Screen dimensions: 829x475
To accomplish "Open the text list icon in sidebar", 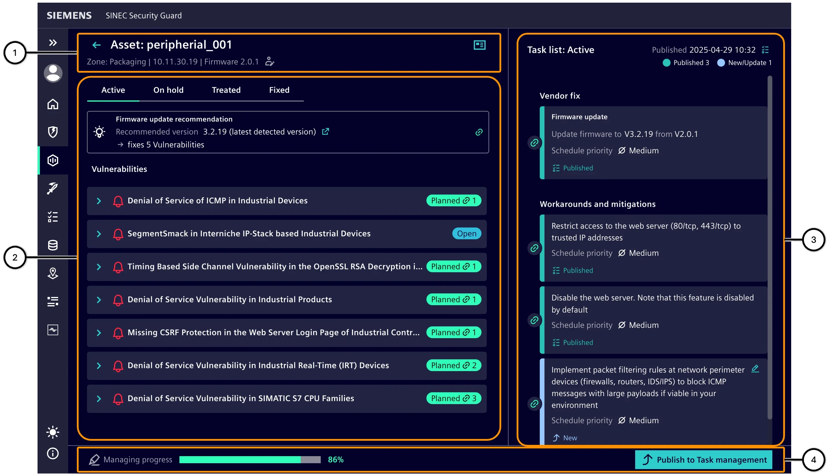I will click(x=53, y=302).
